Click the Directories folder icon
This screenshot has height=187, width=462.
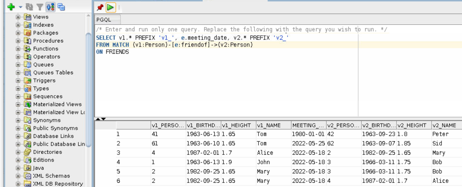click(28, 152)
